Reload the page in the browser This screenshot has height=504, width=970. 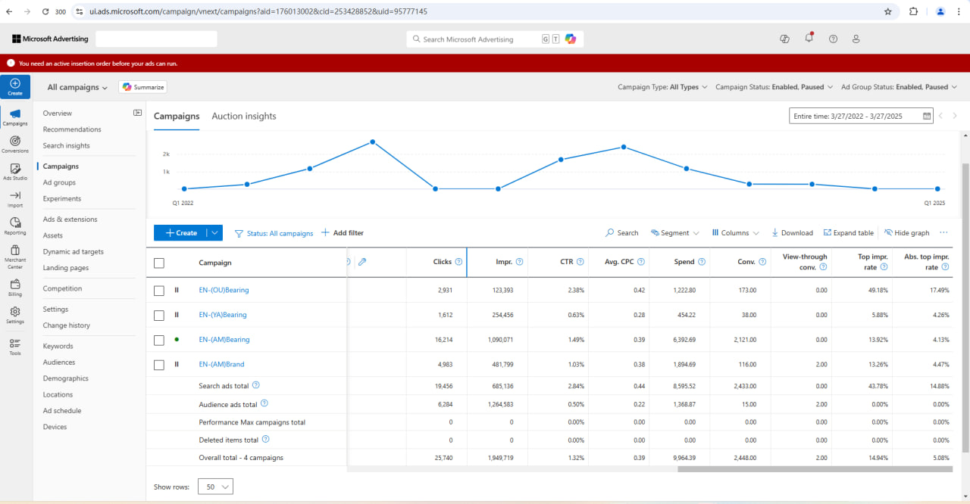pyautogui.click(x=45, y=11)
